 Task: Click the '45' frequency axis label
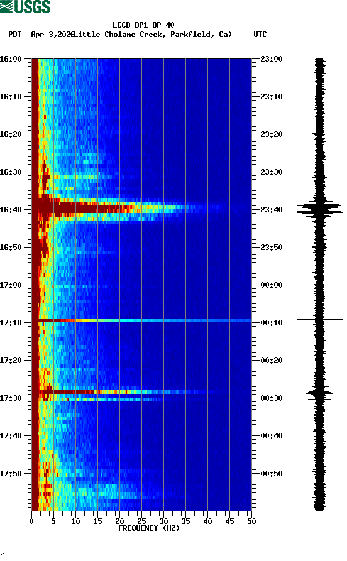pyautogui.click(x=230, y=521)
